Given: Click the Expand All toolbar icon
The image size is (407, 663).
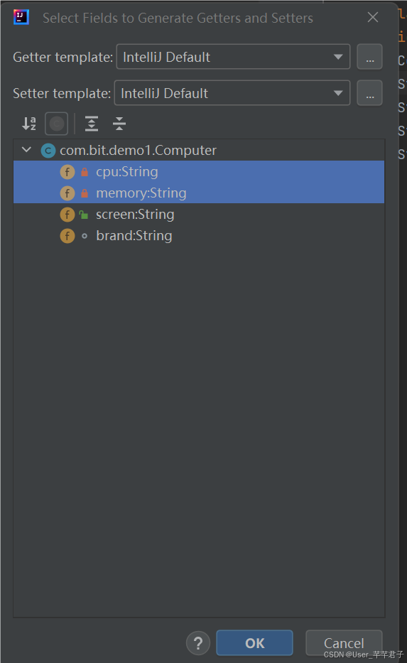Looking at the screenshot, I should [92, 124].
